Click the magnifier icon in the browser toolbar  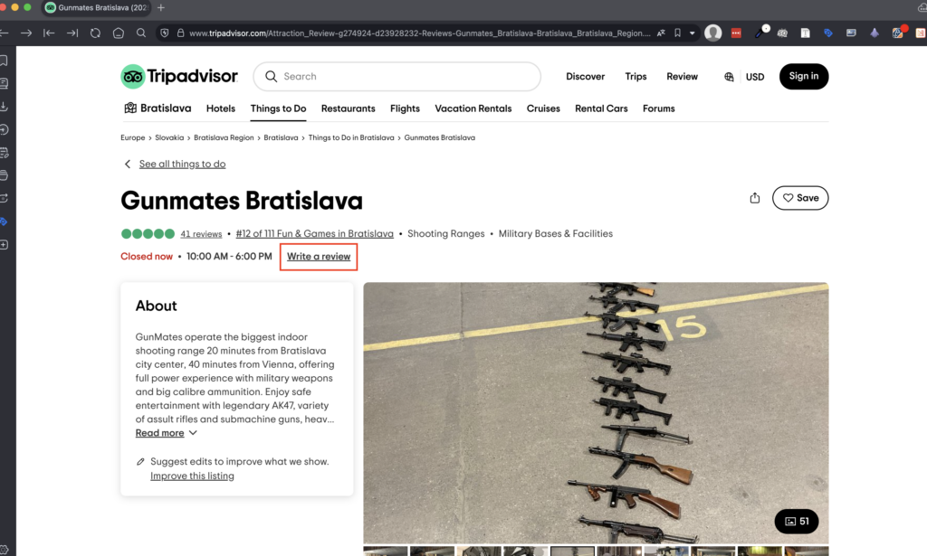click(x=141, y=33)
